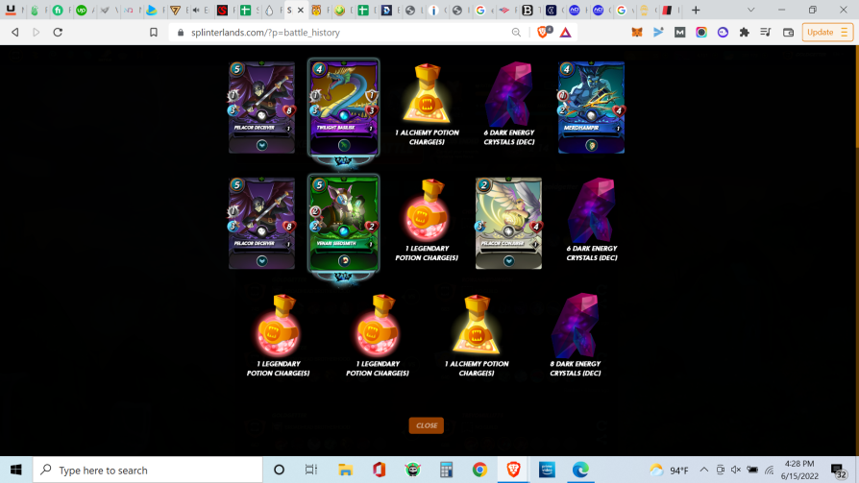Open Brave Shields panel
Screen dimensions: 859x483
pyautogui.click(x=544, y=33)
